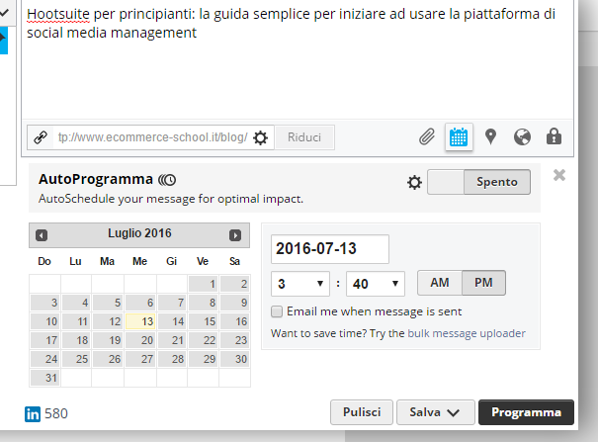Click the Pulisci button
The width and height of the screenshot is (598, 442).
360,412
